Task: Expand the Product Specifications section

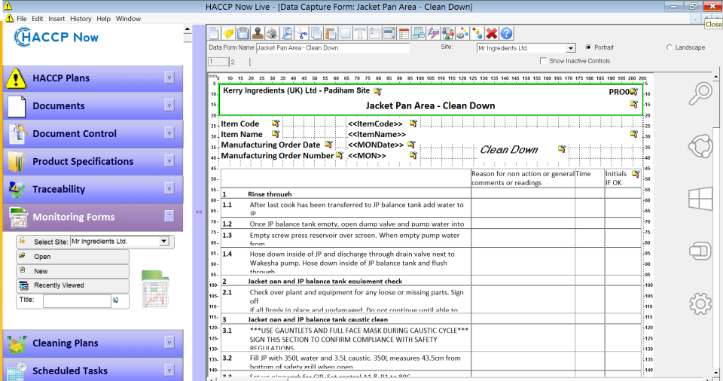Action: [x=169, y=160]
